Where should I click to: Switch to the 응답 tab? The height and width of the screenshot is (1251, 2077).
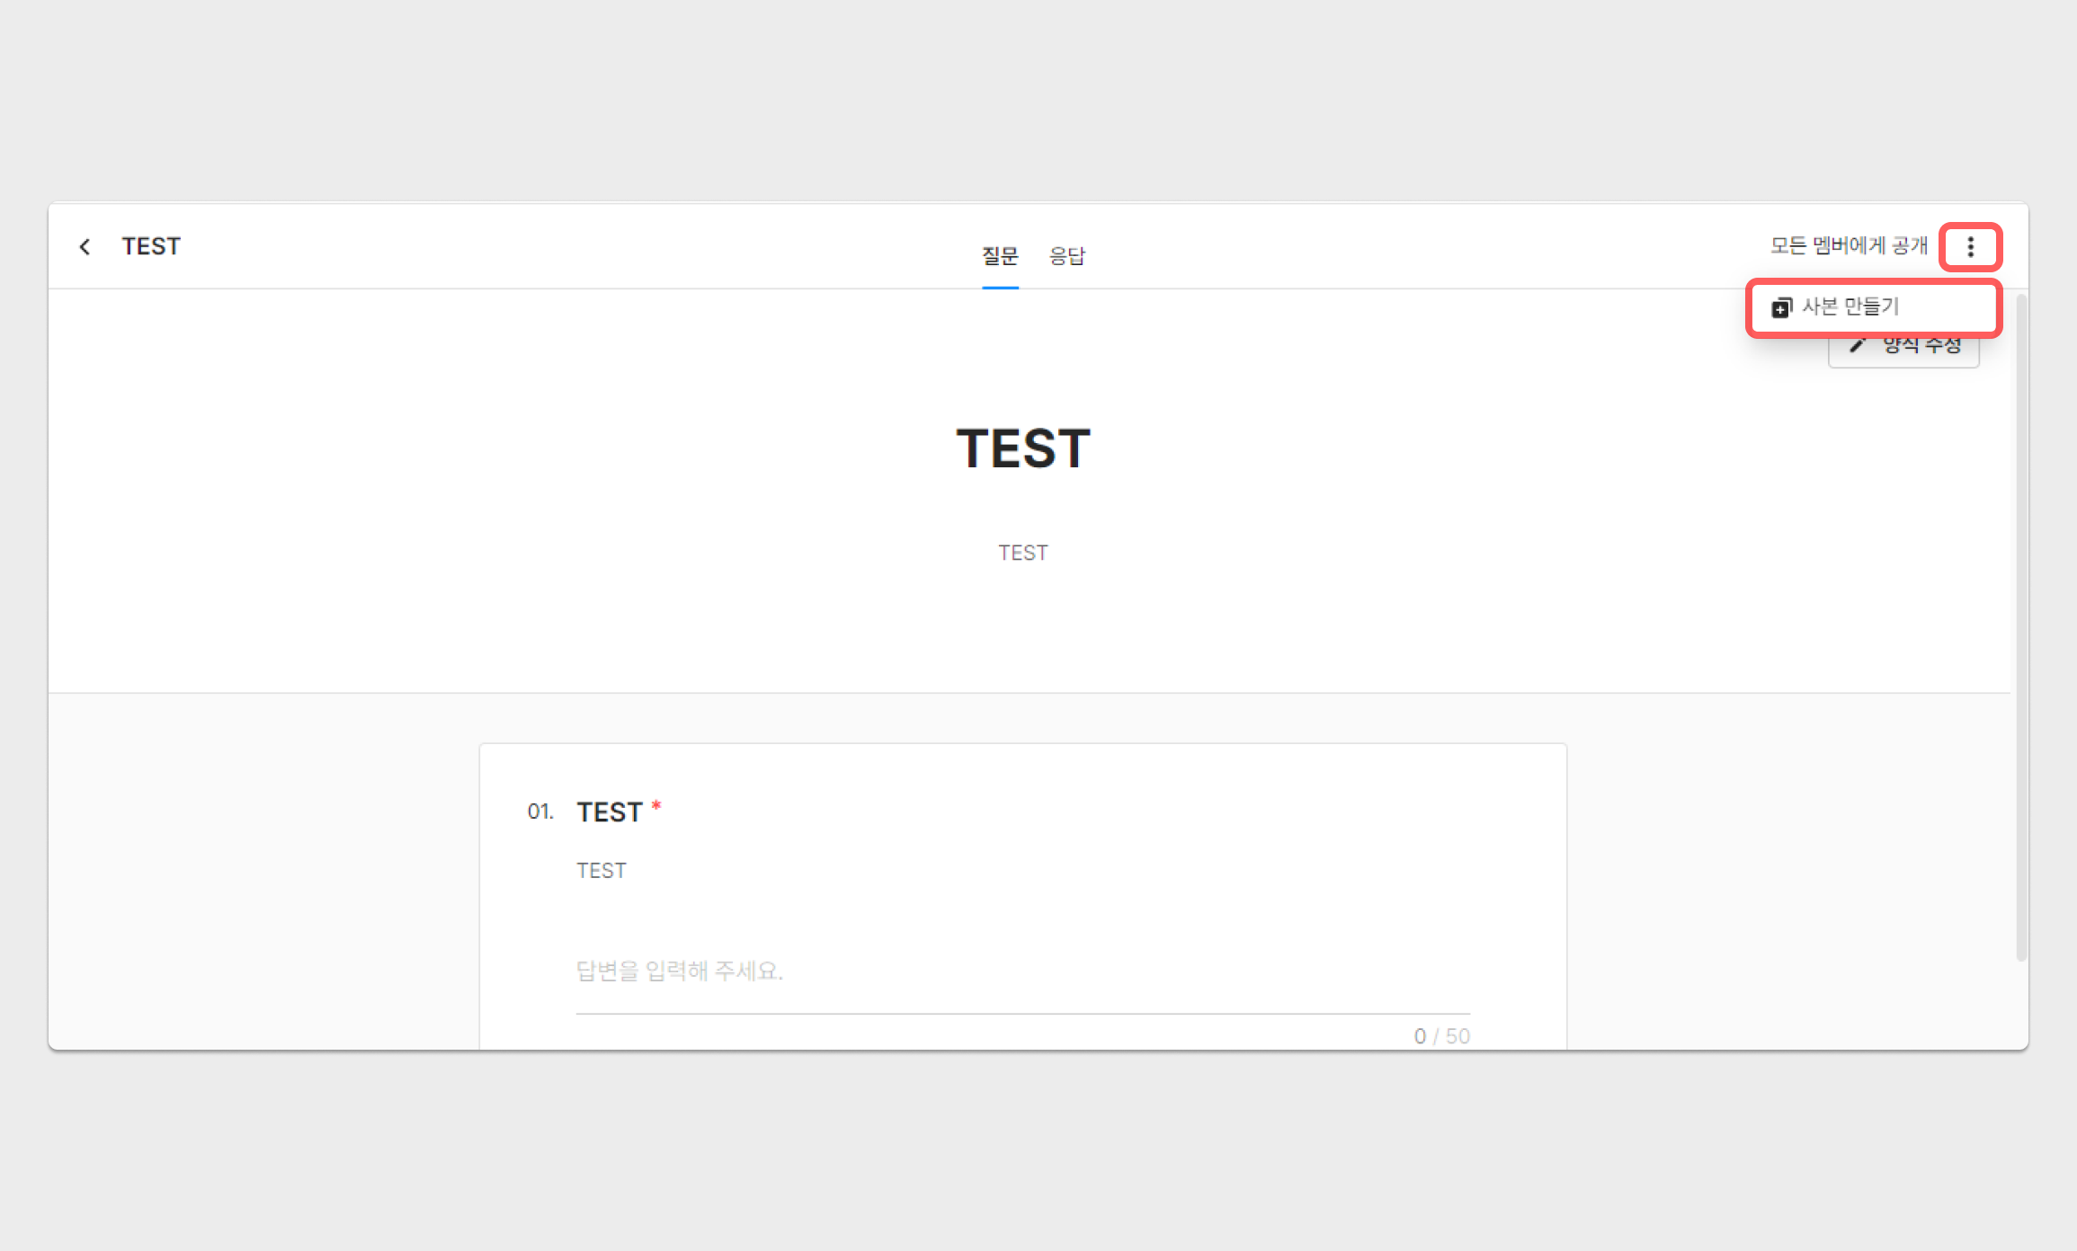1067,256
